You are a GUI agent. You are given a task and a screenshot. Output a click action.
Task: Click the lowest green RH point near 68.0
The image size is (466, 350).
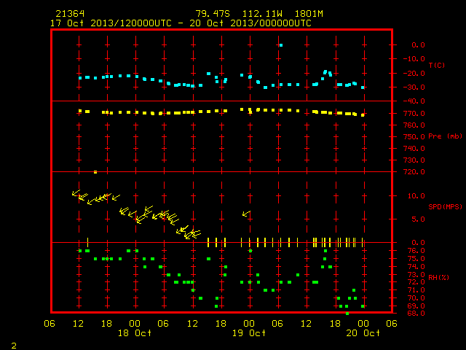pyautogui.click(x=347, y=314)
